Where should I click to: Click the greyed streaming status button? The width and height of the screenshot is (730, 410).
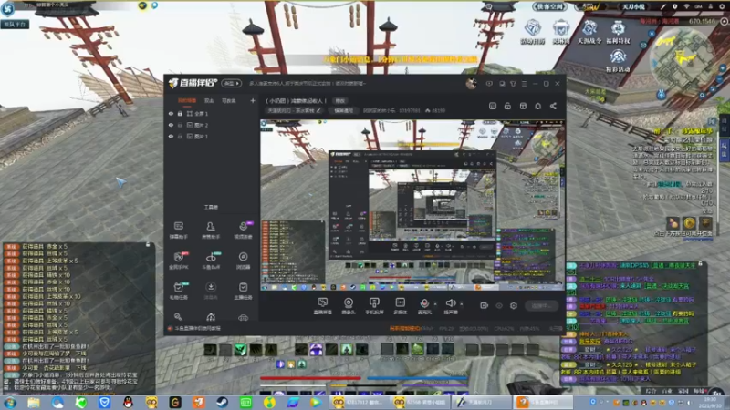click(x=541, y=305)
